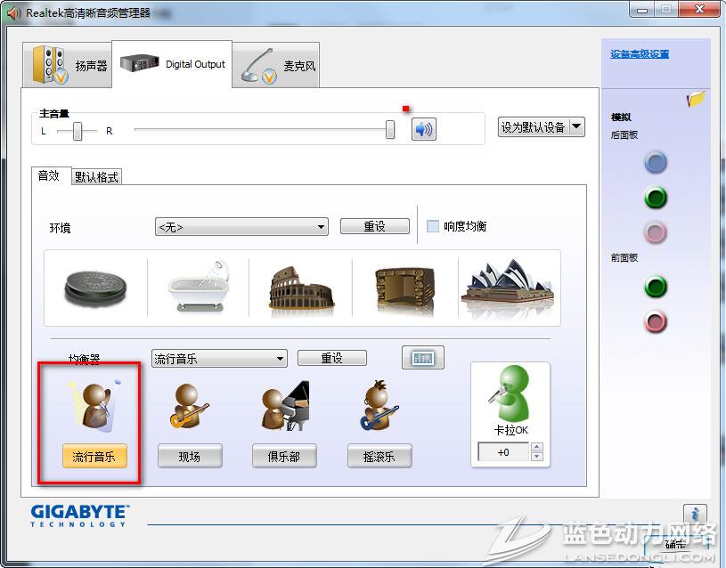Expand the 设为默认设备 dropdown arrow
The height and width of the screenshot is (568, 726).
[x=576, y=126]
